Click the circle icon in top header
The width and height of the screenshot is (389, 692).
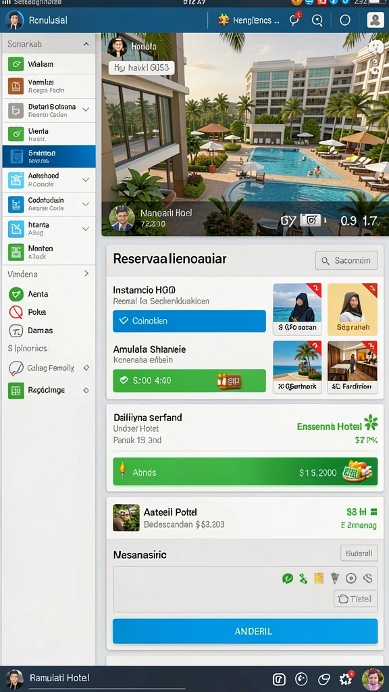[x=345, y=20]
